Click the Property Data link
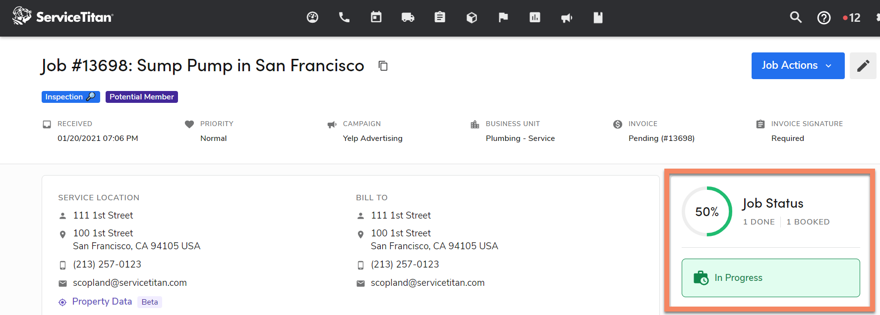 click(102, 302)
